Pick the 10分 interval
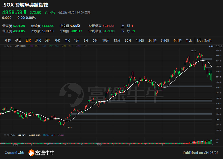The image size is (223, 159). [105, 40]
